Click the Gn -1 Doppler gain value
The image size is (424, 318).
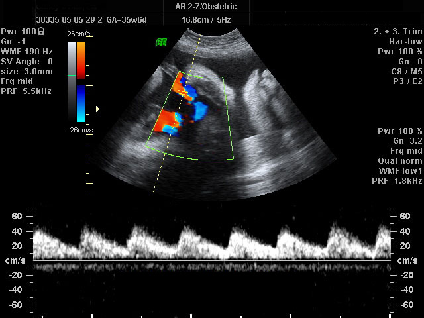[x=13, y=42]
